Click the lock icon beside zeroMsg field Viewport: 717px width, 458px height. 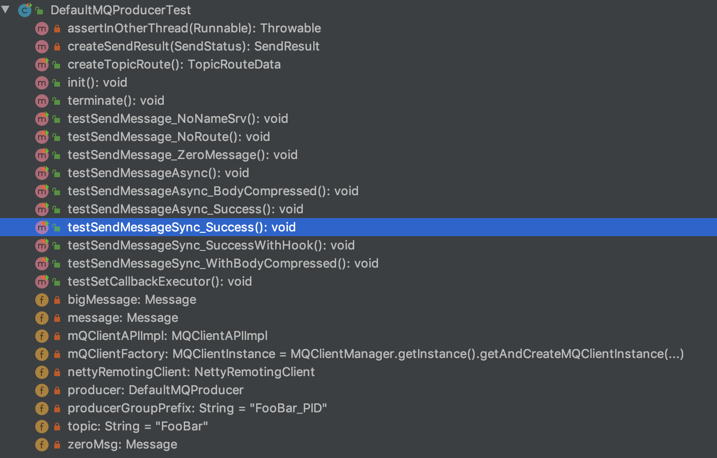coord(57,445)
